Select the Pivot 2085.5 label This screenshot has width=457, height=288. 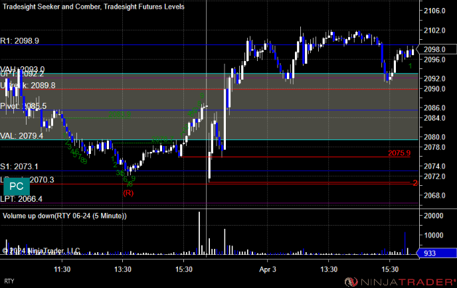(x=23, y=106)
